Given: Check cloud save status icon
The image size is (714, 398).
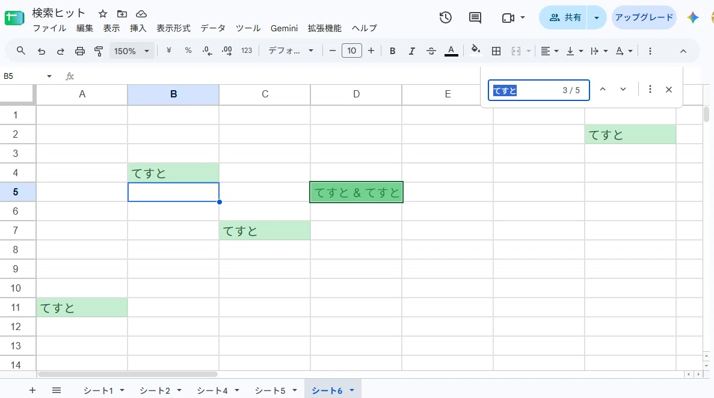Looking at the screenshot, I should point(141,14).
